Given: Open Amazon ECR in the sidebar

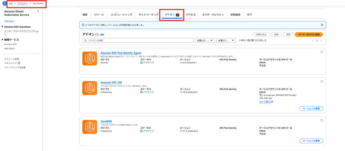Looking at the screenshot, I should click(10, 44).
